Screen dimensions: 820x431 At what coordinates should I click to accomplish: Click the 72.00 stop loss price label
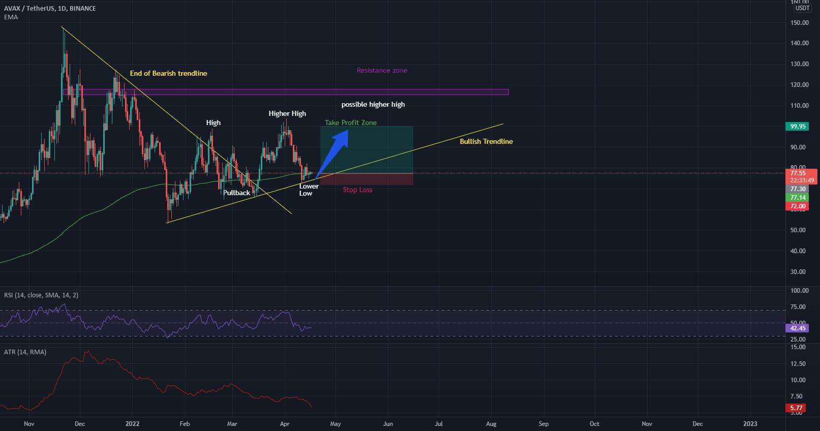coord(798,206)
